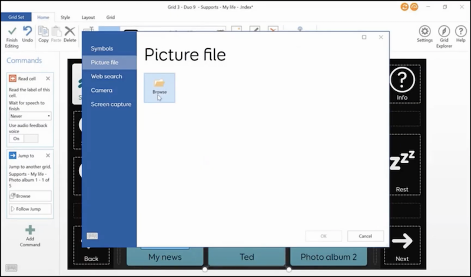Remove the Jump to command
471x277 pixels.
(x=48, y=156)
